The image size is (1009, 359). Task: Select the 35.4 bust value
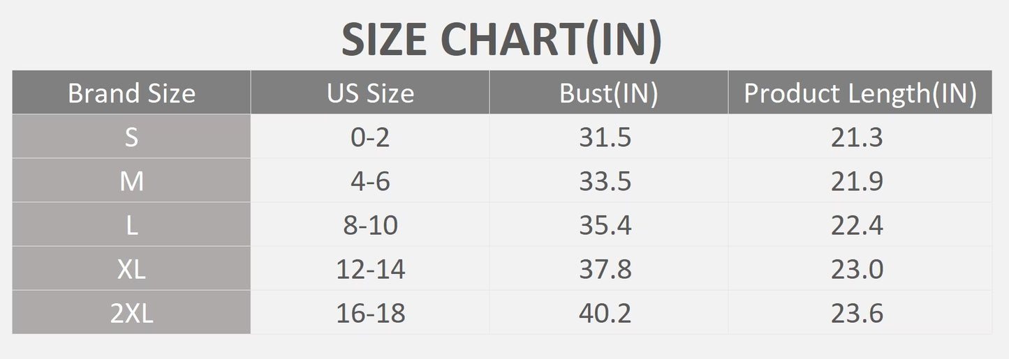605,225
